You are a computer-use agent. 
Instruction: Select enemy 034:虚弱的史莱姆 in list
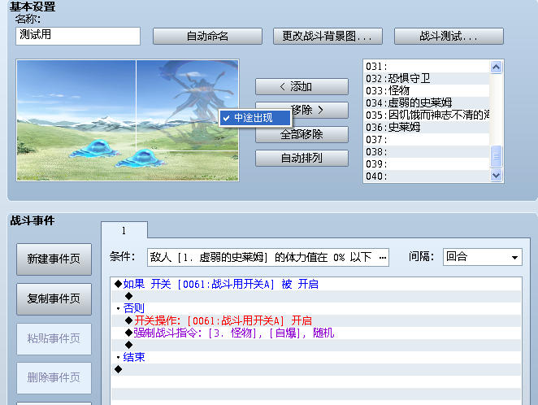pos(427,103)
